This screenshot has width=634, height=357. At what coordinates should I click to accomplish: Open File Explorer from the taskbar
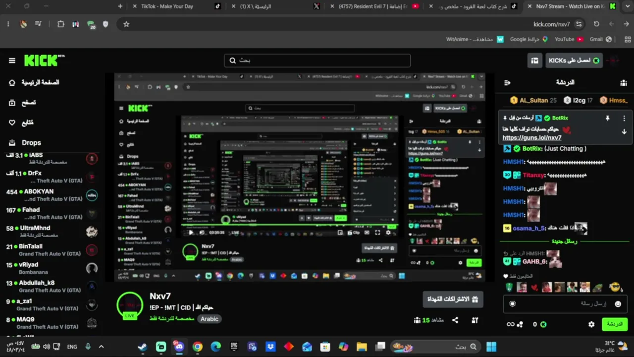362,347
